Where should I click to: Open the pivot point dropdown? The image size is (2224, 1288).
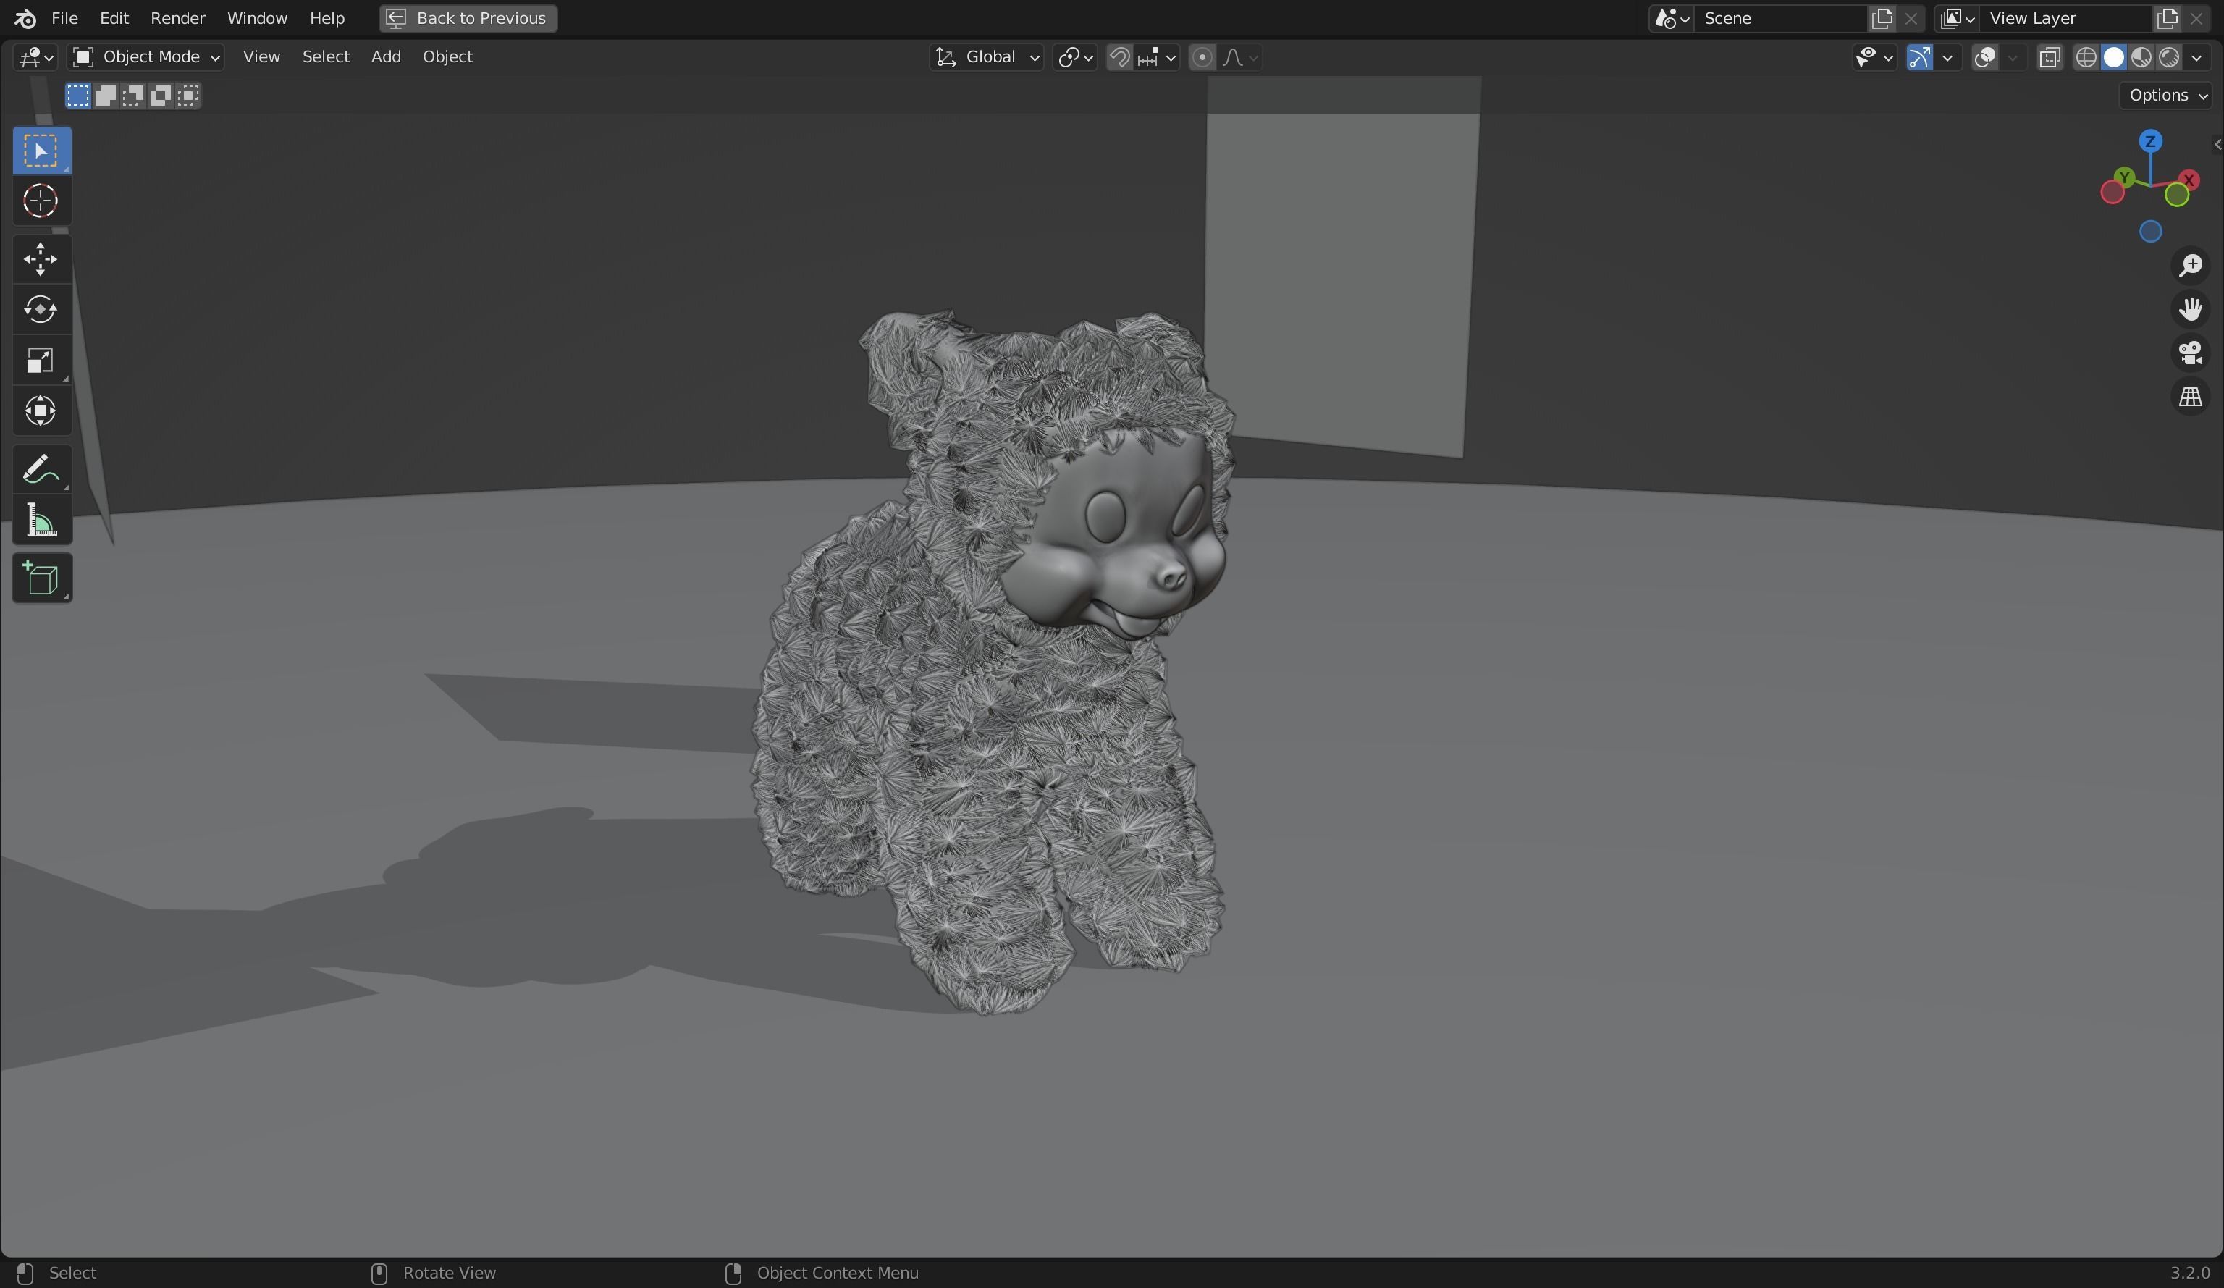(1075, 57)
